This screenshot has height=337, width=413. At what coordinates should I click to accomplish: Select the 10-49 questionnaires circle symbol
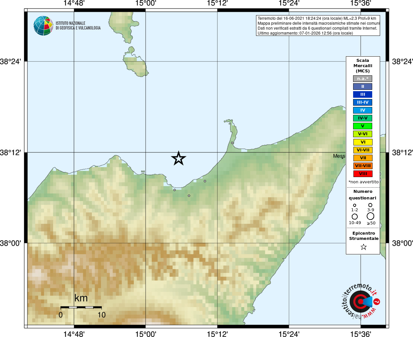[x=355, y=217]
